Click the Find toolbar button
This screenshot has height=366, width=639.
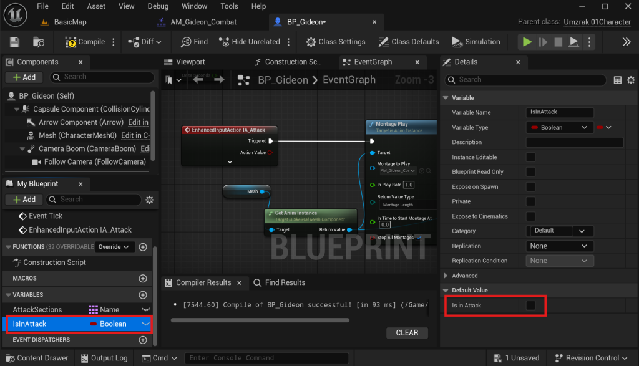pyautogui.click(x=195, y=42)
